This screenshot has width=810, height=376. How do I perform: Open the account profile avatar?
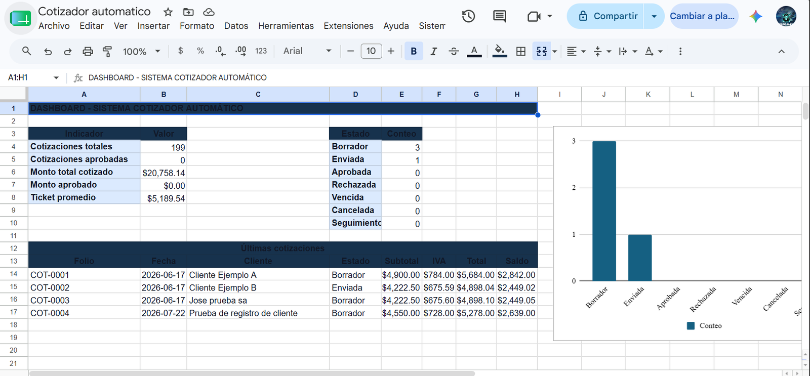click(786, 16)
